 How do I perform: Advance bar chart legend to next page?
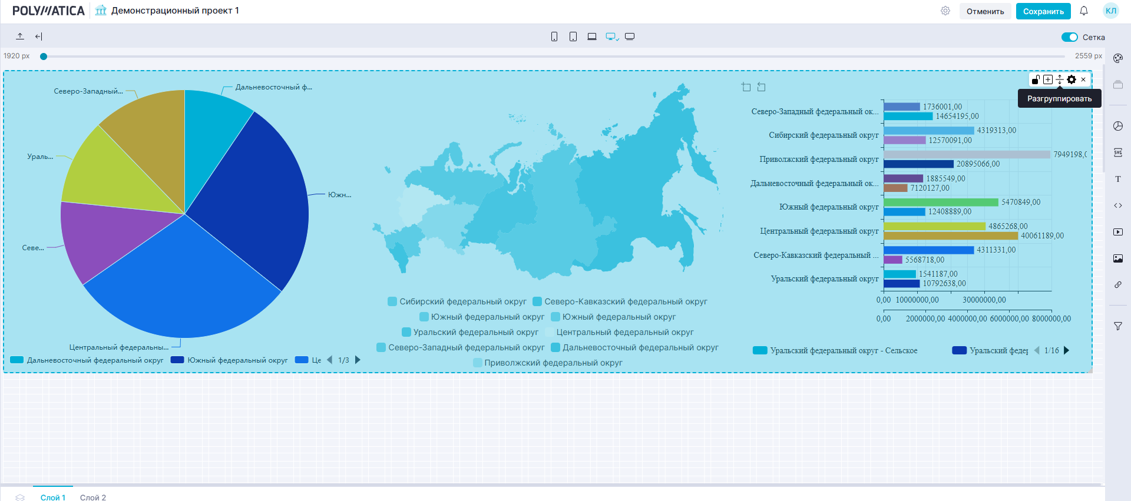pyautogui.click(x=1066, y=350)
